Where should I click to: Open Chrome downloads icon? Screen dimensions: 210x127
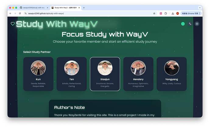point(173,13)
